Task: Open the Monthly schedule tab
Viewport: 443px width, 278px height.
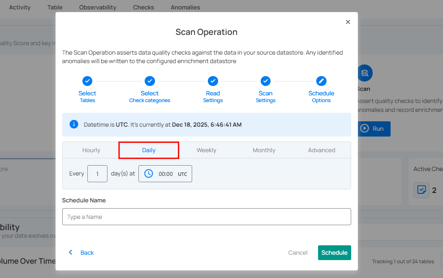Action: [x=264, y=150]
